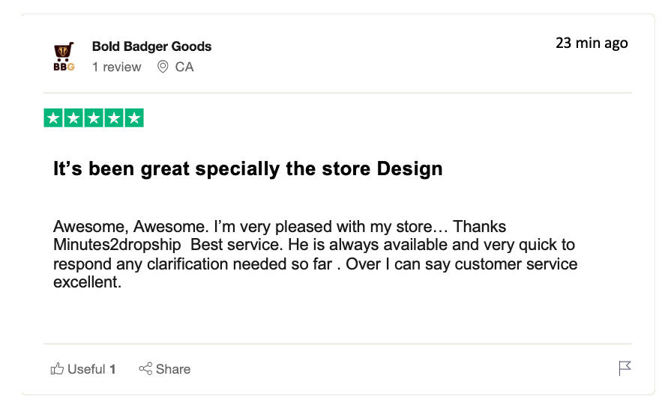Image resolution: width=665 pixels, height=420 pixels.
Task: Select the third green rating star
Action: coord(94,118)
